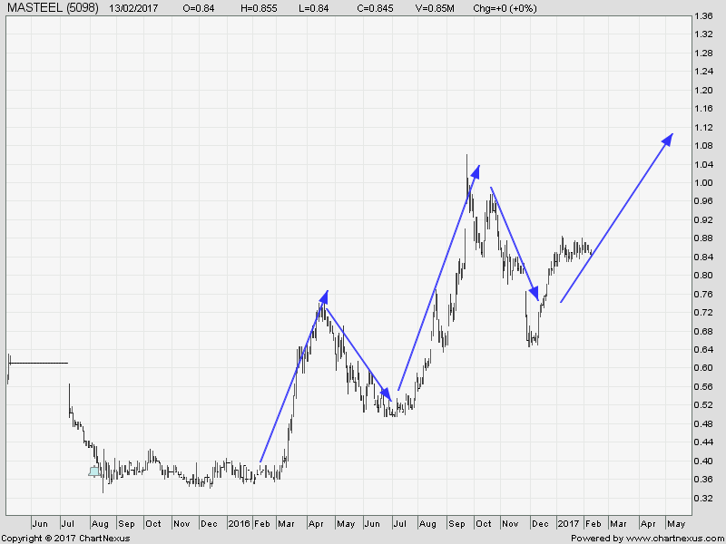Click the 0.44 price axis label
This screenshot has height=544, width=726.
[704, 442]
